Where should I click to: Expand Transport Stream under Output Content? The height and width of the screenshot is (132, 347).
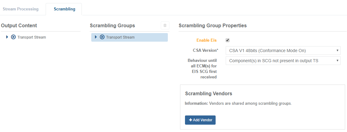click(x=7, y=37)
